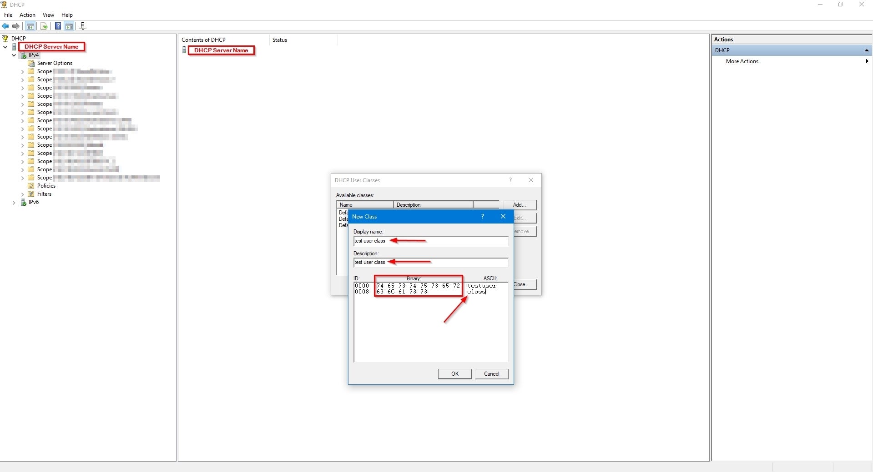Click Cancel in the New Class dialog
873x472 pixels.
point(492,374)
